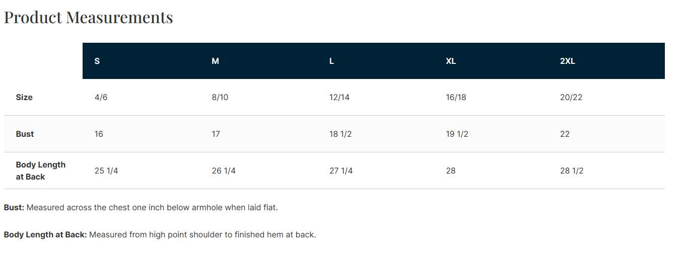Select the 20/22 size cell

point(571,97)
